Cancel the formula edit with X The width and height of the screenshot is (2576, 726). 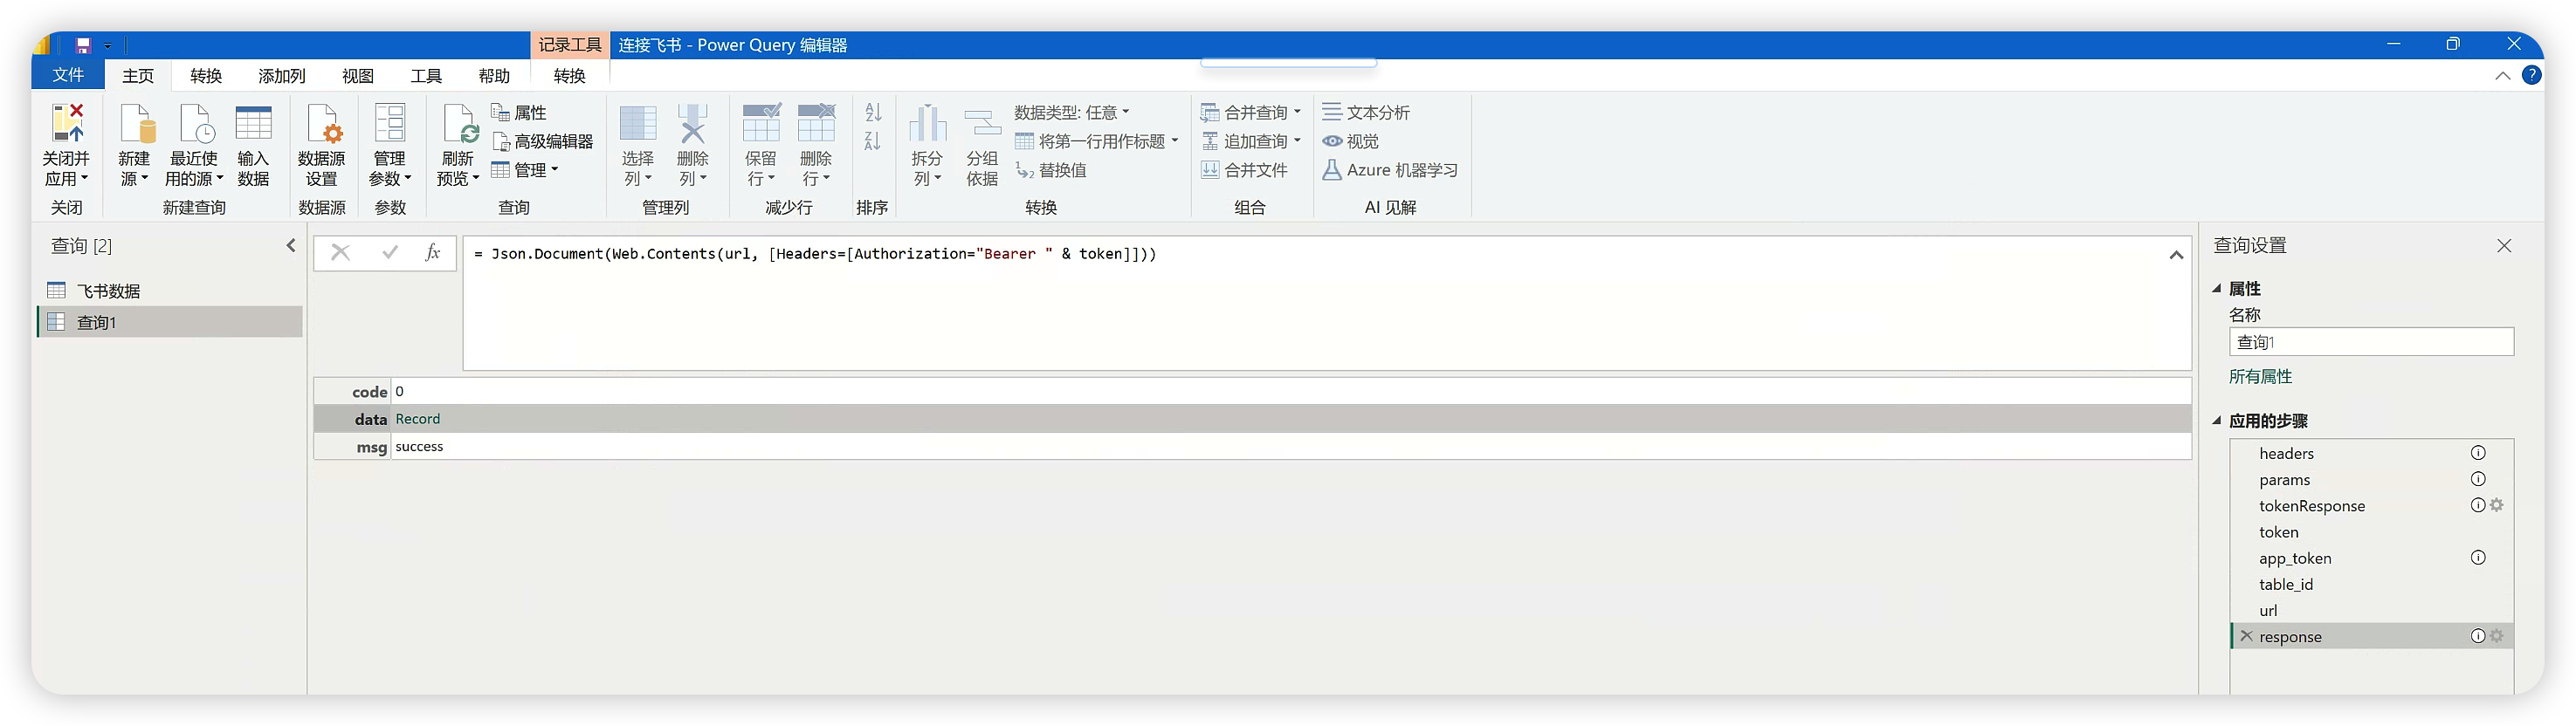click(340, 253)
